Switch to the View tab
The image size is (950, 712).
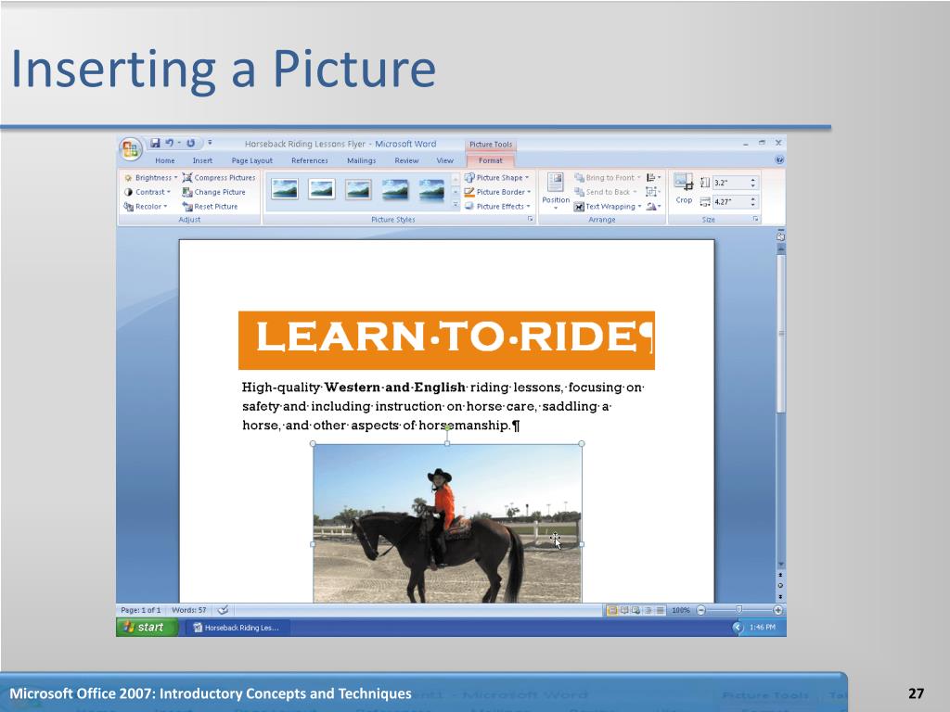(x=444, y=160)
